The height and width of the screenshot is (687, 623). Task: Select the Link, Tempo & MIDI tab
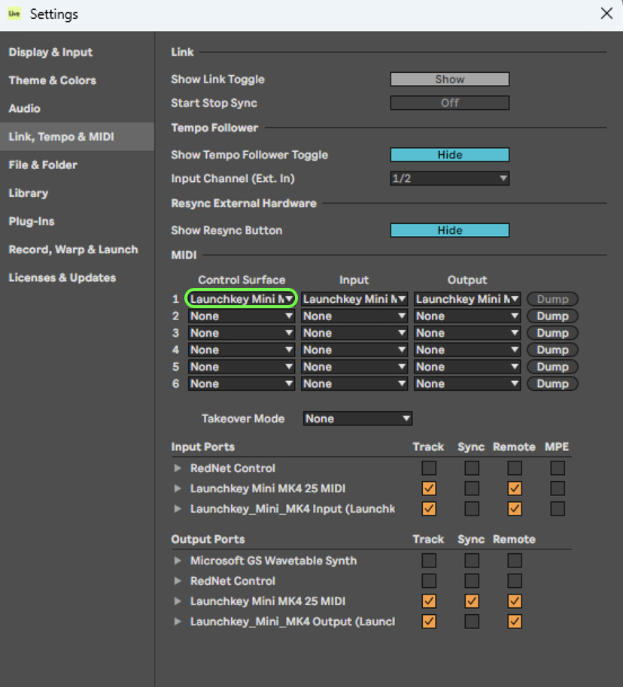coord(77,137)
